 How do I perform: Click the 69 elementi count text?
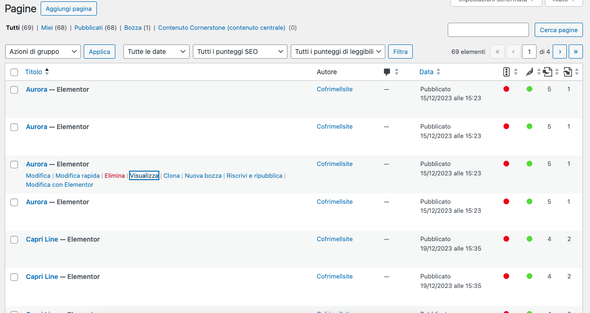[469, 52]
